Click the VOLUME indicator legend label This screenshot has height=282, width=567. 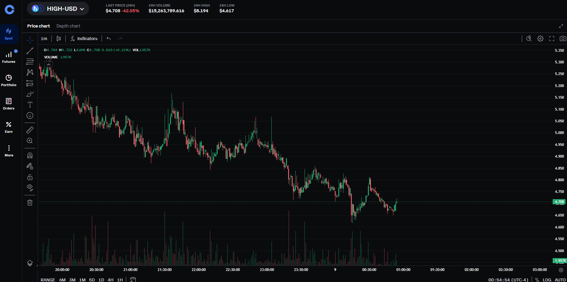pyautogui.click(x=51, y=57)
